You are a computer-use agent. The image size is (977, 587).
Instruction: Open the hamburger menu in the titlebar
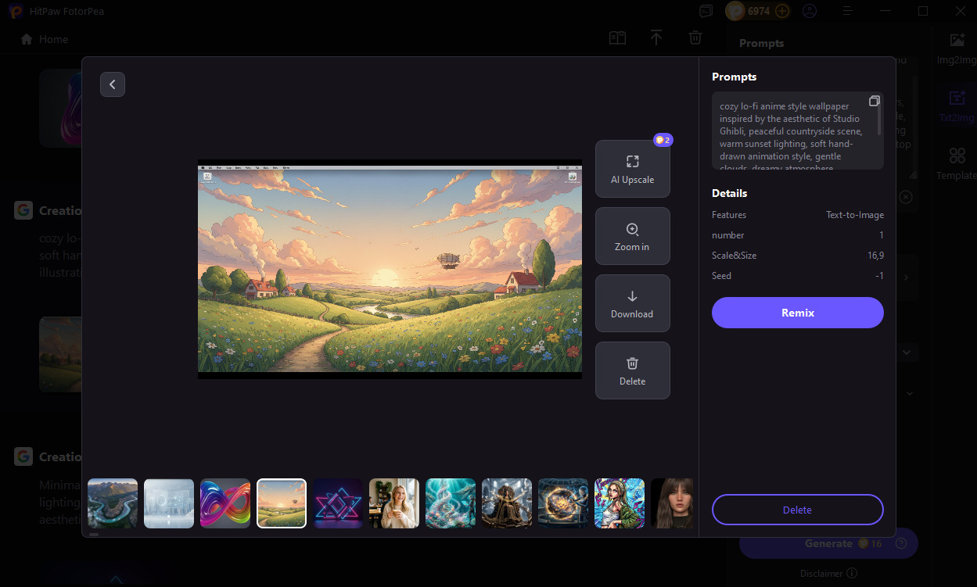point(847,11)
